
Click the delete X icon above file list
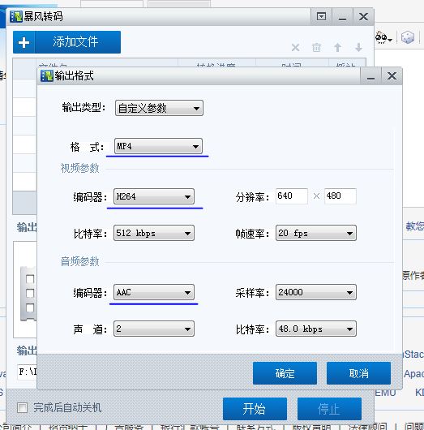pyautogui.click(x=295, y=47)
